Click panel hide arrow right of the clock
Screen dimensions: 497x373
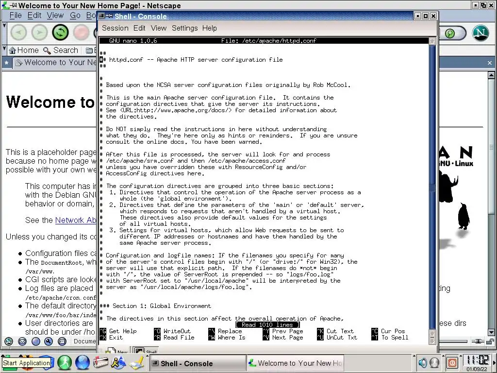tap(495, 362)
